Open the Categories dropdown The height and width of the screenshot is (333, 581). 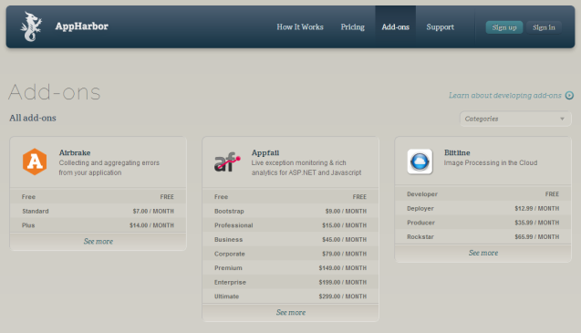[515, 119]
